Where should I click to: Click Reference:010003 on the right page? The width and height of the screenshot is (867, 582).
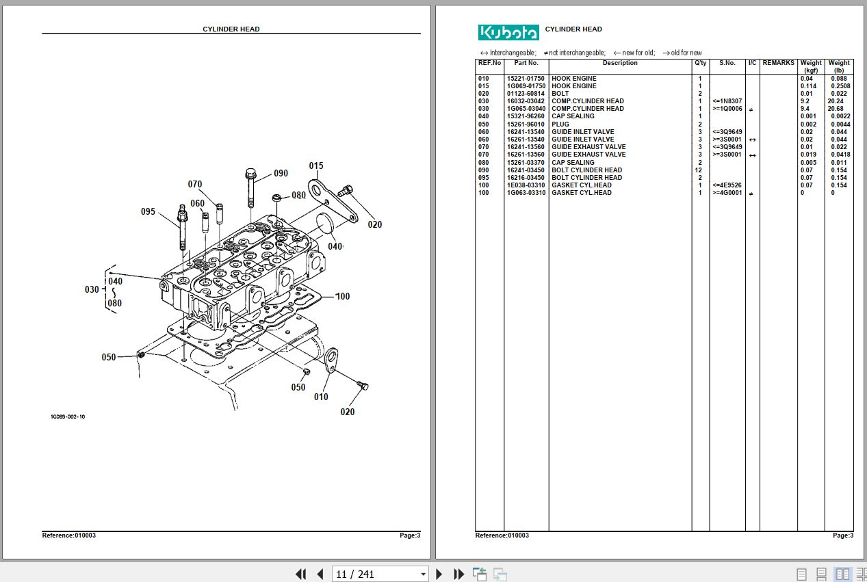click(502, 535)
